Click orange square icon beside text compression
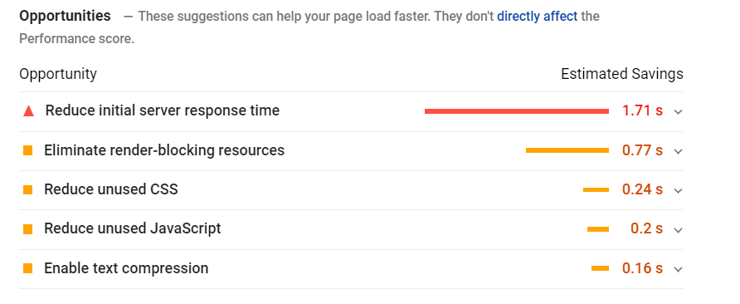 (x=28, y=268)
